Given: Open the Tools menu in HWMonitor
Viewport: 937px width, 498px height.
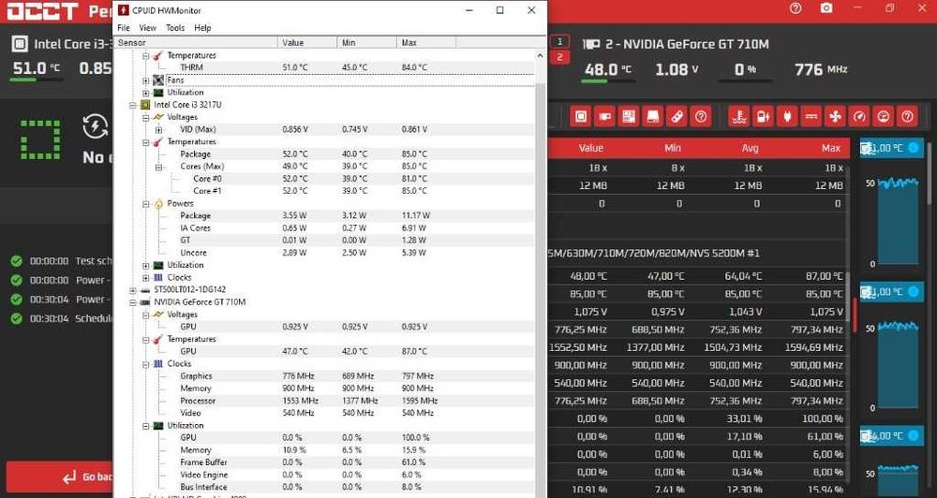Looking at the screenshot, I should coord(175,28).
